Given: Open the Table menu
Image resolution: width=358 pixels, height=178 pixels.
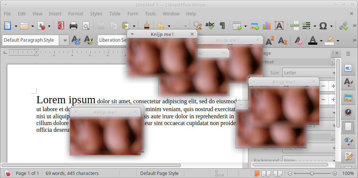Looking at the screenshot, I should (115, 14).
